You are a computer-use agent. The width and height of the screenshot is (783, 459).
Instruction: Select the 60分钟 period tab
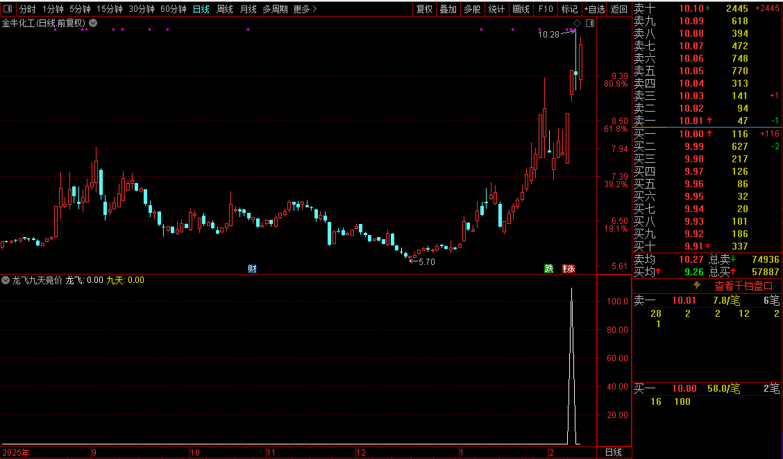click(x=174, y=9)
